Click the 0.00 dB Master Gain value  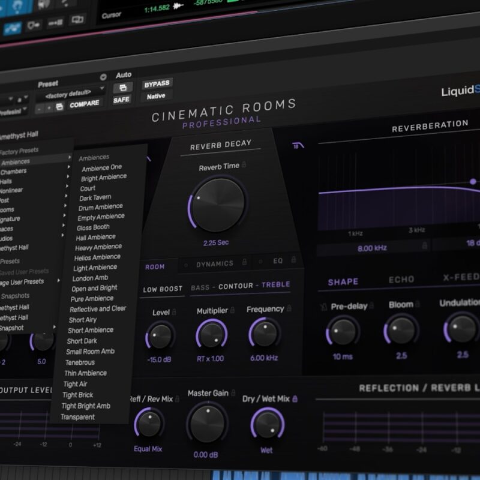(x=206, y=455)
